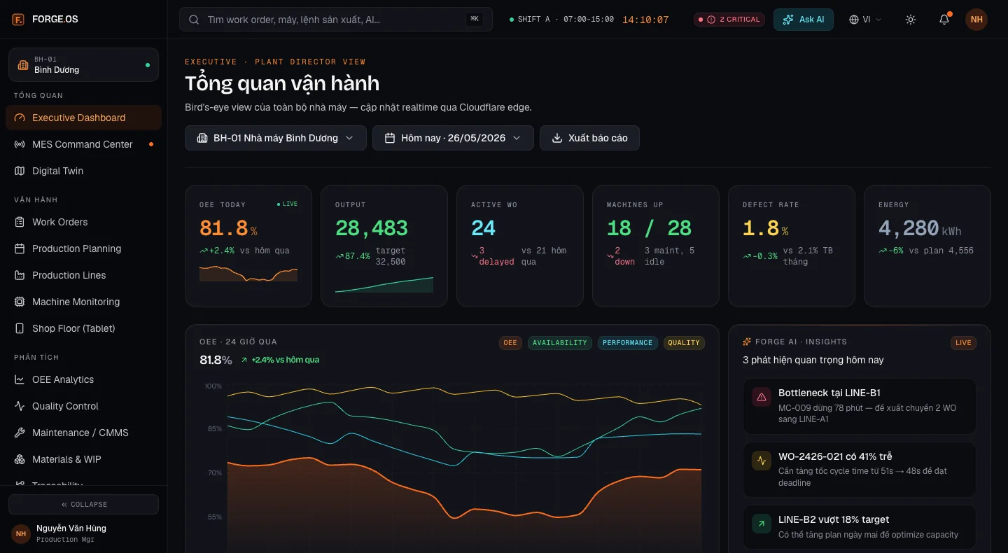The width and height of the screenshot is (1008, 553).
Task: Toggle the QUALITY series chip
Action: pyautogui.click(x=684, y=343)
